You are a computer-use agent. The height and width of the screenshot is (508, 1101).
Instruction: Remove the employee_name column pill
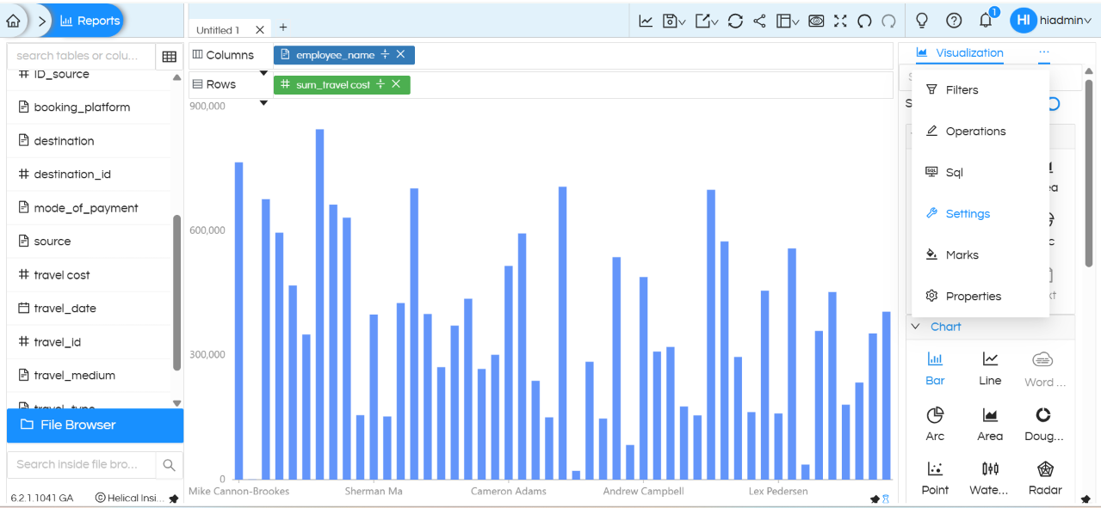click(x=400, y=54)
